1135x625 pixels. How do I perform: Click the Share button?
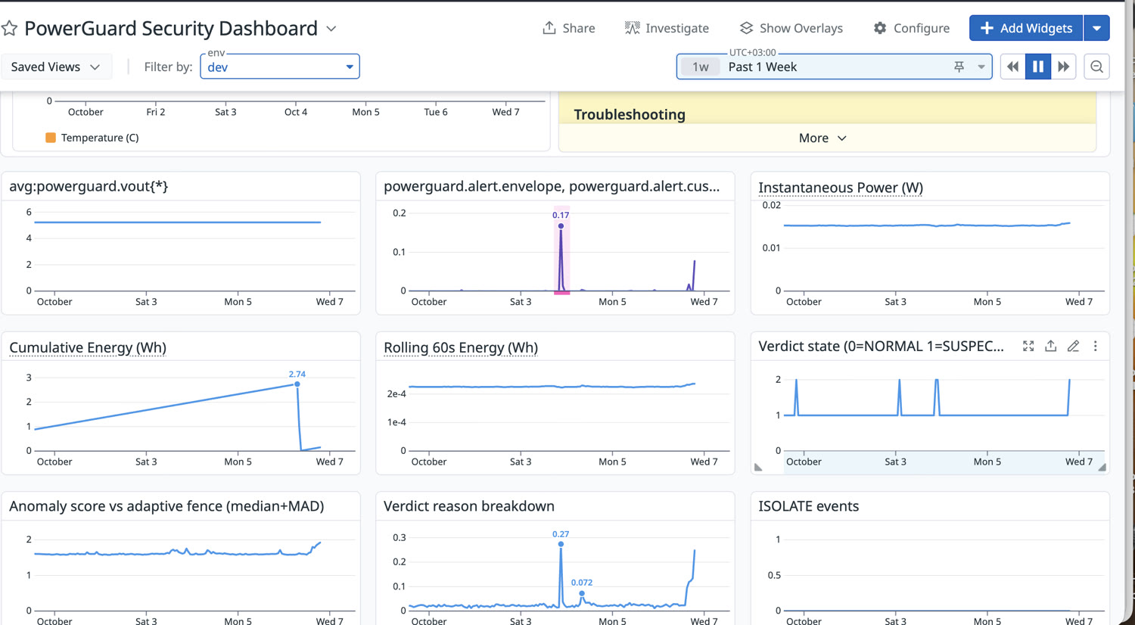[568, 28]
